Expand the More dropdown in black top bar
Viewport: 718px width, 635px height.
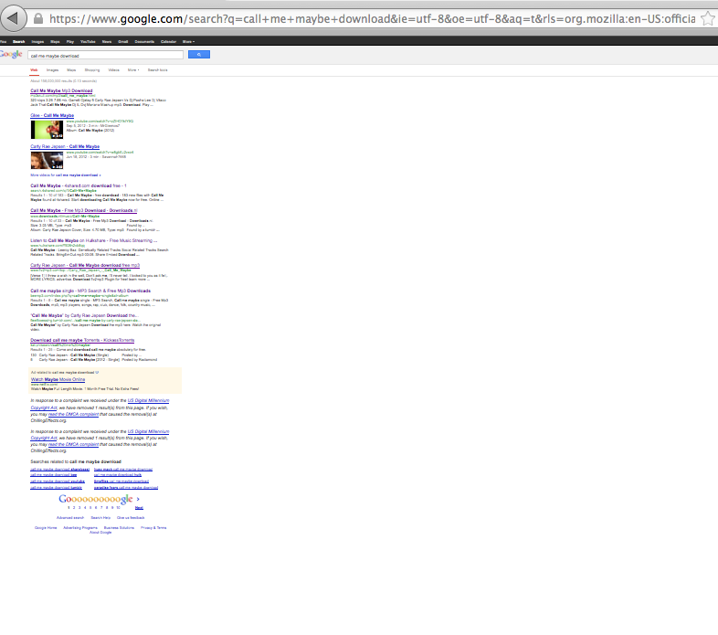187,41
